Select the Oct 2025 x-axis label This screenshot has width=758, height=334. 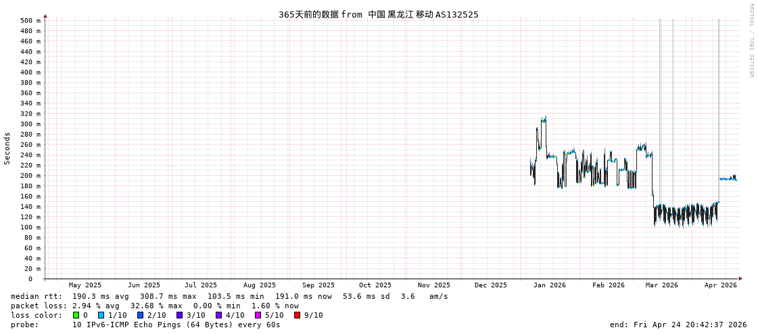[x=375, y=285]
